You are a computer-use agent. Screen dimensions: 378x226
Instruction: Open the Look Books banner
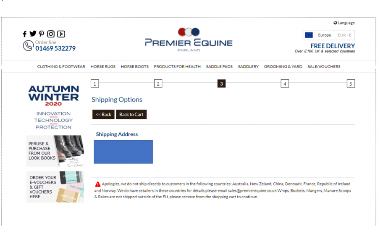[55, 151]
